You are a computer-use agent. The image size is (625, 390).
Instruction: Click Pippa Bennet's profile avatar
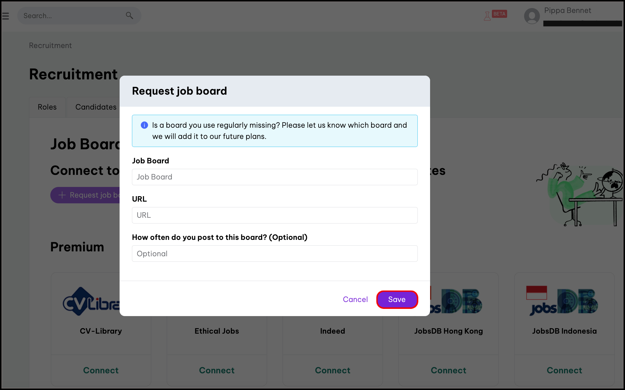[x=532, y=16]
